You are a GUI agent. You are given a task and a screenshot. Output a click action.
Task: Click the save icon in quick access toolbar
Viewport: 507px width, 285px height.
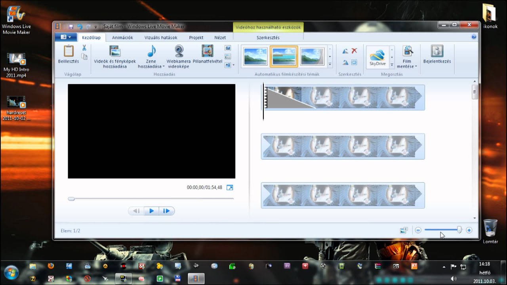pos(71,27)
